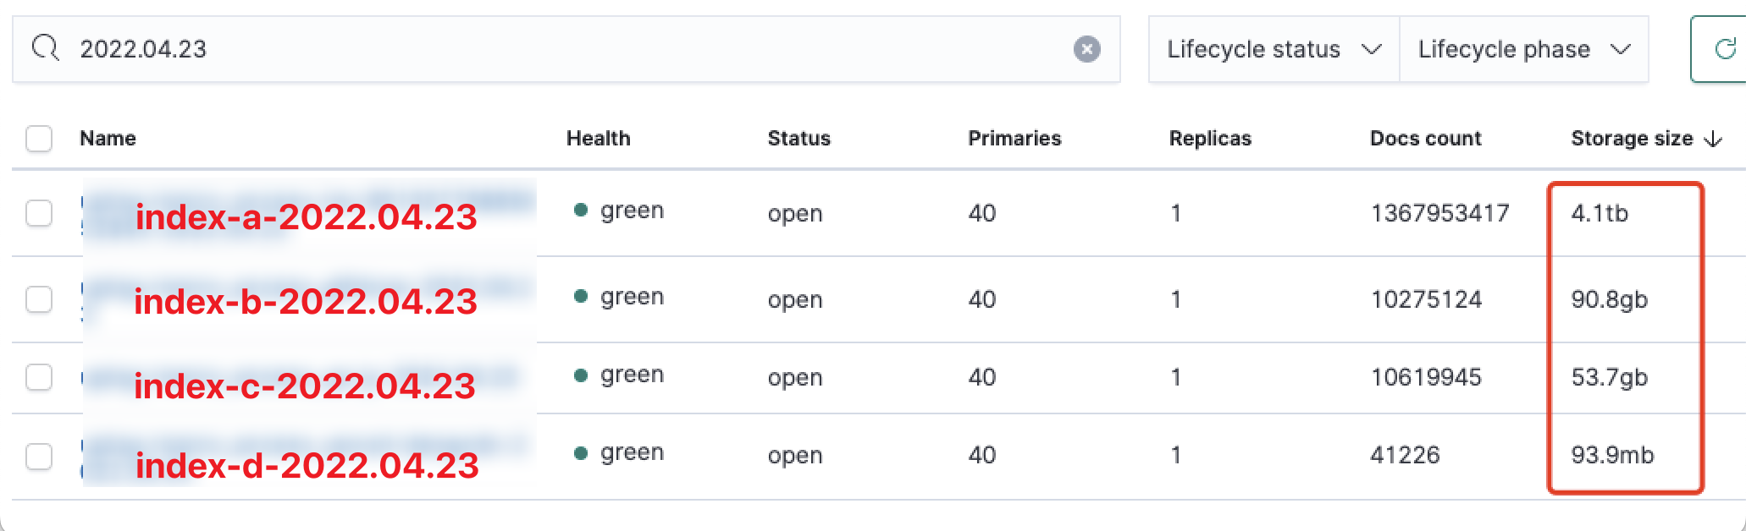Sort by the Primaries column header
The width and height of the screenshot is (1746, 531).
pos(1014,139)
